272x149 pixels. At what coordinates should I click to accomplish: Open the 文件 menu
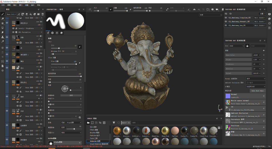3,5
